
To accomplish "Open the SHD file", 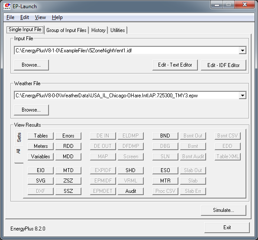I will pyautogui.click(x=131, y=170).
